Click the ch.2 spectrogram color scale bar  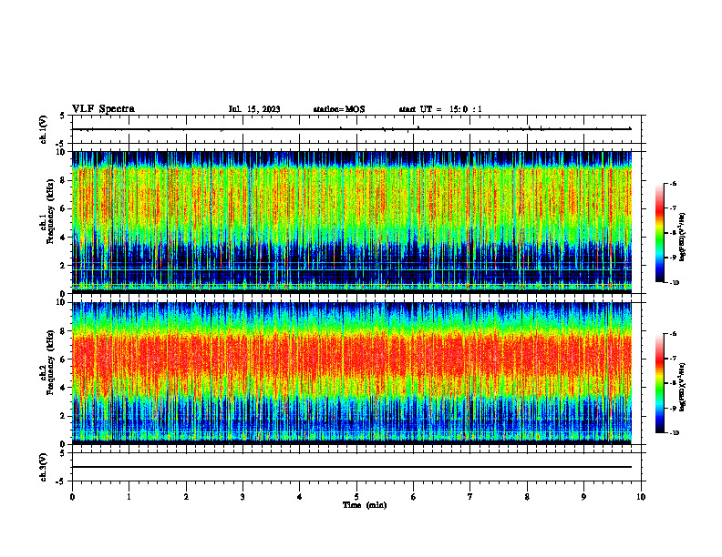[659, 383]
